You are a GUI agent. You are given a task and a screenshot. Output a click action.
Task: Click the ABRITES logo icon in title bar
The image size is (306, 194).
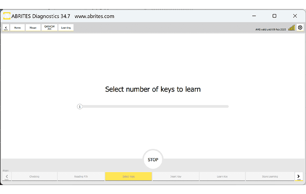pyautogui.click(x=7, y=16)
